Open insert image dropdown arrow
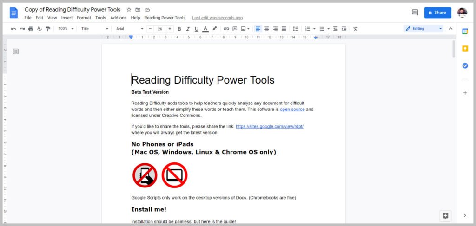476x226 pixels. point(248,29)
